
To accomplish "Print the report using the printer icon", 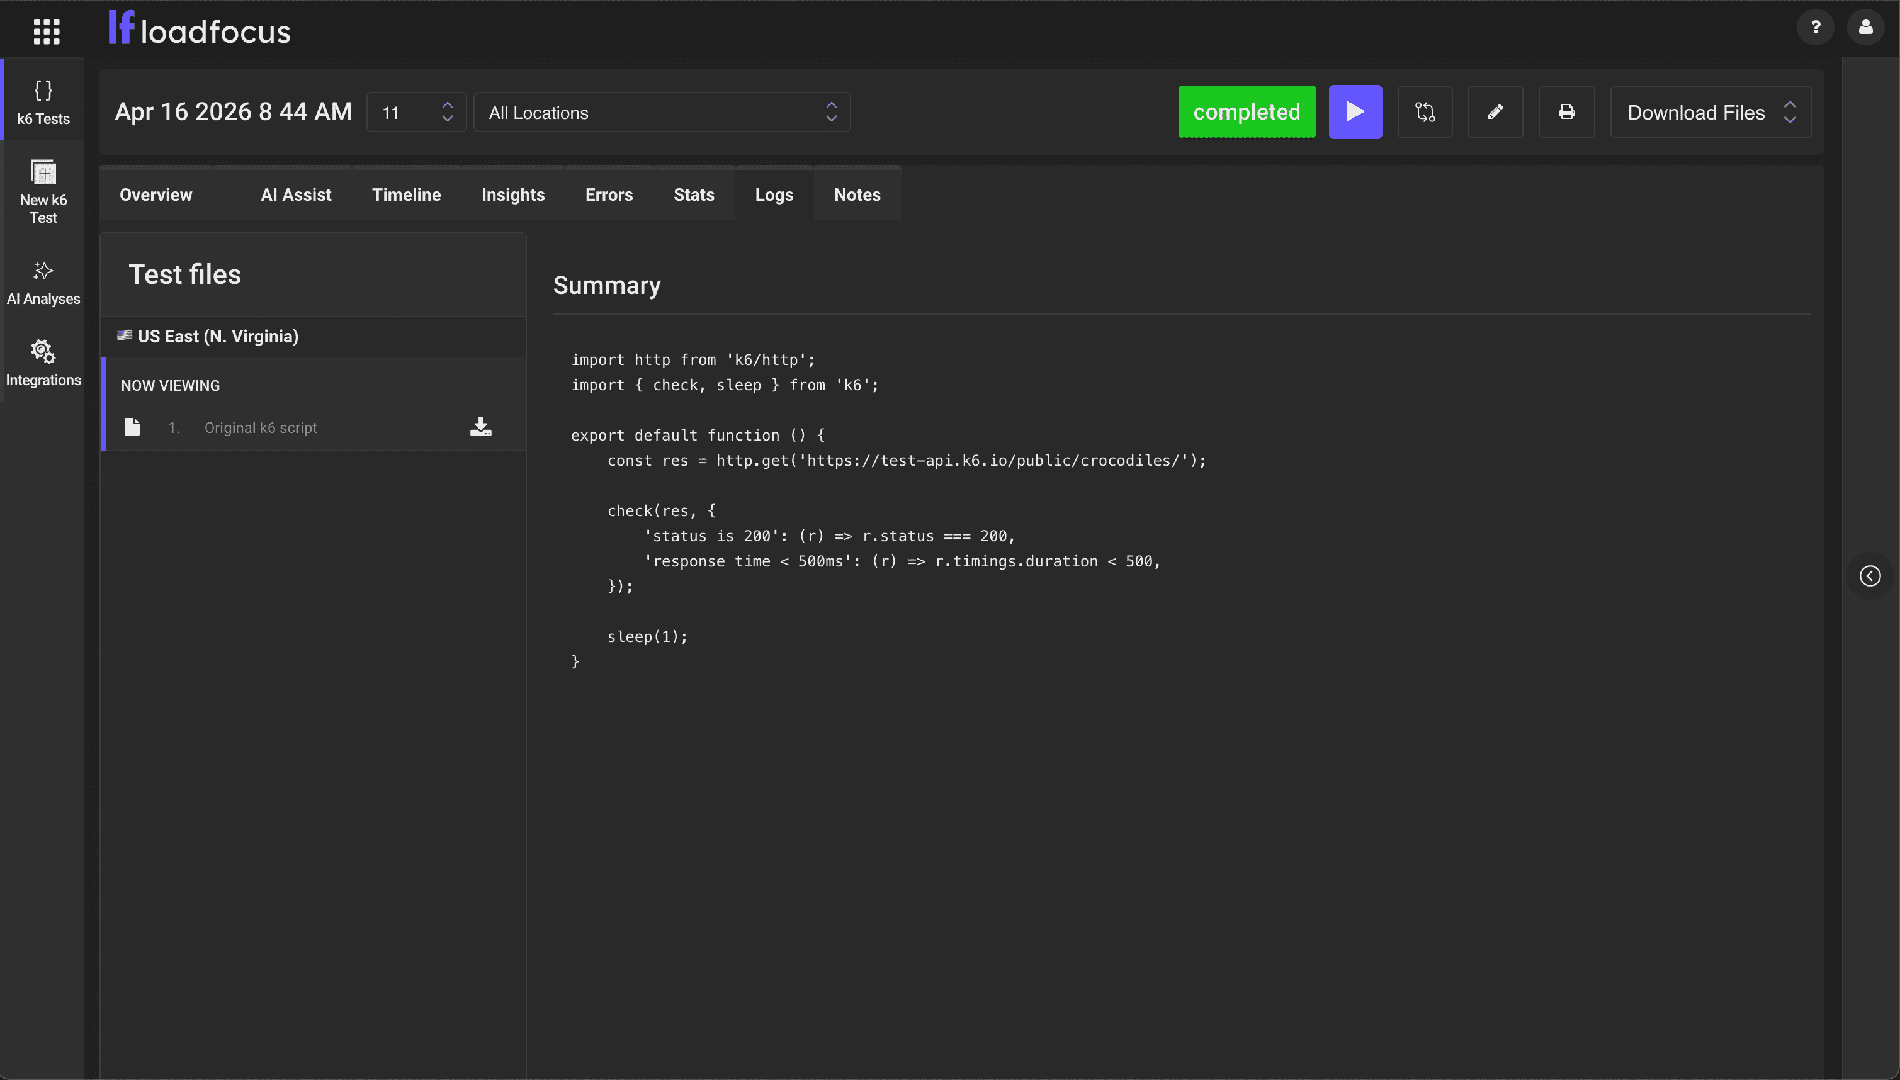I will pos(1566,112).
